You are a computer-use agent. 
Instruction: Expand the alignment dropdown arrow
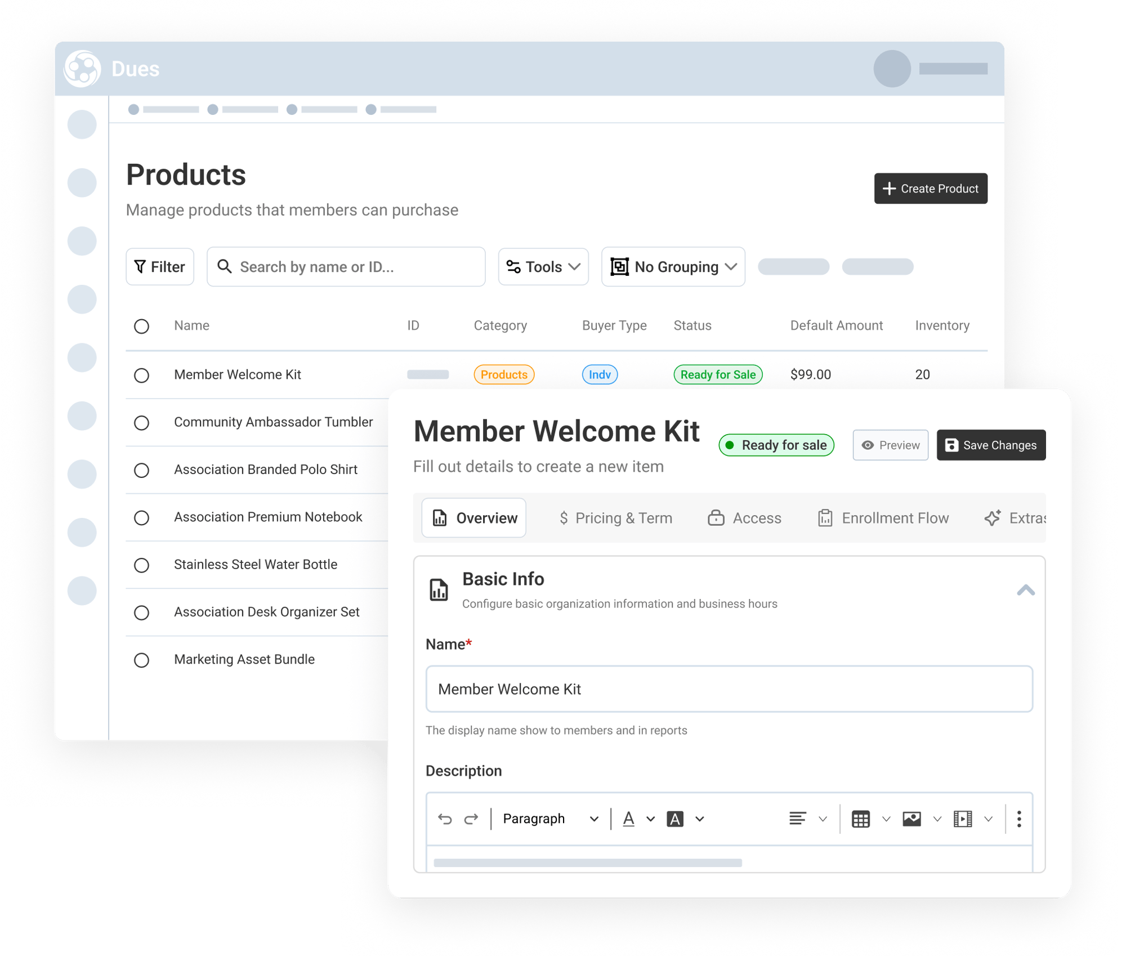click(x=823, y=819)
